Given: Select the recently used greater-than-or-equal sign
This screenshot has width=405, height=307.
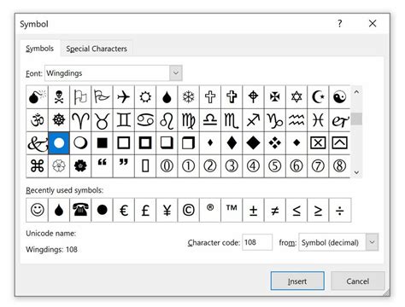Looking at the screenshot, I should click(x=318, y=211).
